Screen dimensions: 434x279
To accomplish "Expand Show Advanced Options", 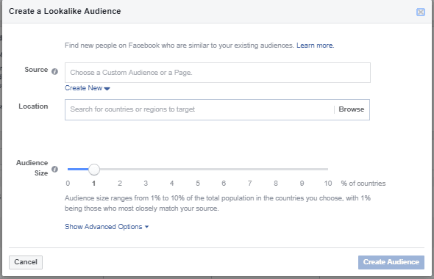I will point(107,227).
